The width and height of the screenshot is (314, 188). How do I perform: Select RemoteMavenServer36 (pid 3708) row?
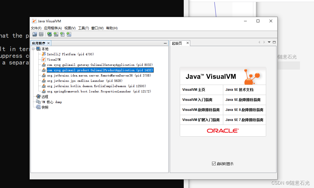(99, 75)
